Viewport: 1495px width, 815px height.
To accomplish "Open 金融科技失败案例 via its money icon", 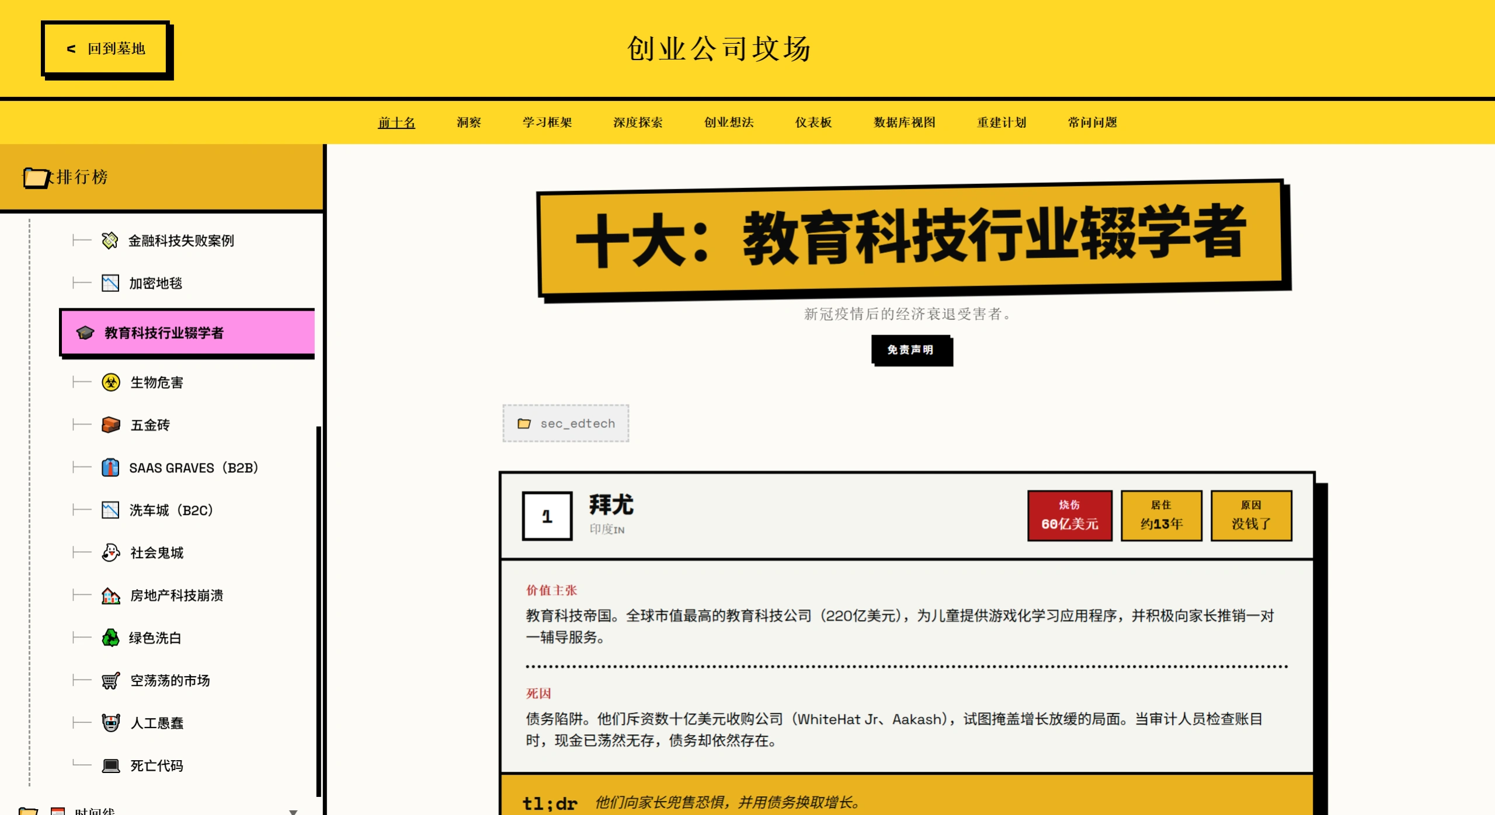I will pos(110,241).
